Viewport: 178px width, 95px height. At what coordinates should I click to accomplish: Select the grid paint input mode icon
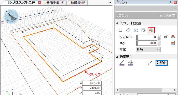coord(143,30)
